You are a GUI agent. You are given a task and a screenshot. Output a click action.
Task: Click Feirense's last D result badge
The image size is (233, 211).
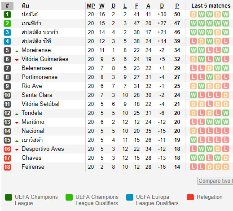226,167
